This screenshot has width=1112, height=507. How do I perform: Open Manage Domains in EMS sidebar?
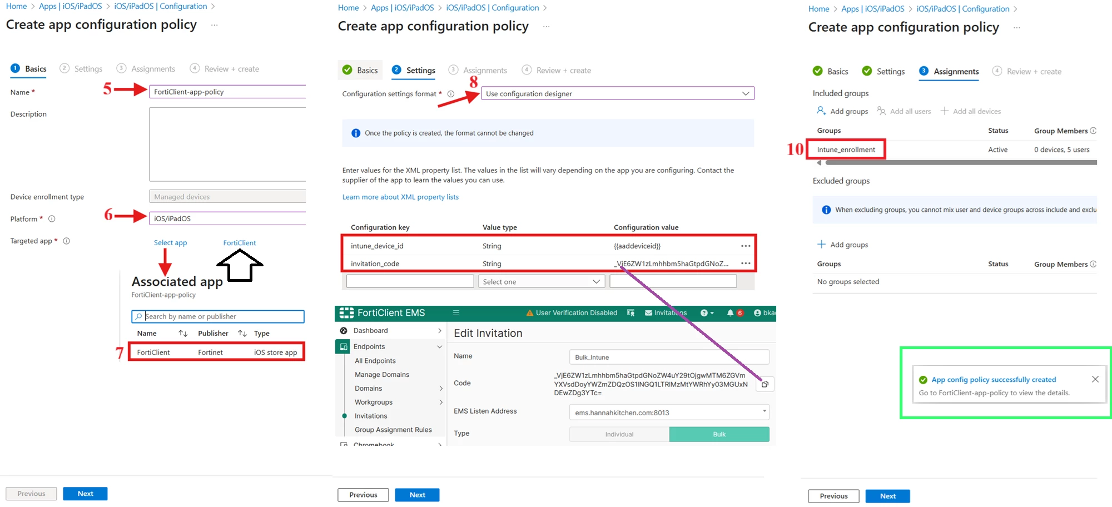(382, 375)
